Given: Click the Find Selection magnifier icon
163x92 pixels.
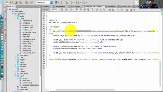Looking at the screenshot, I should click(77, 10).
